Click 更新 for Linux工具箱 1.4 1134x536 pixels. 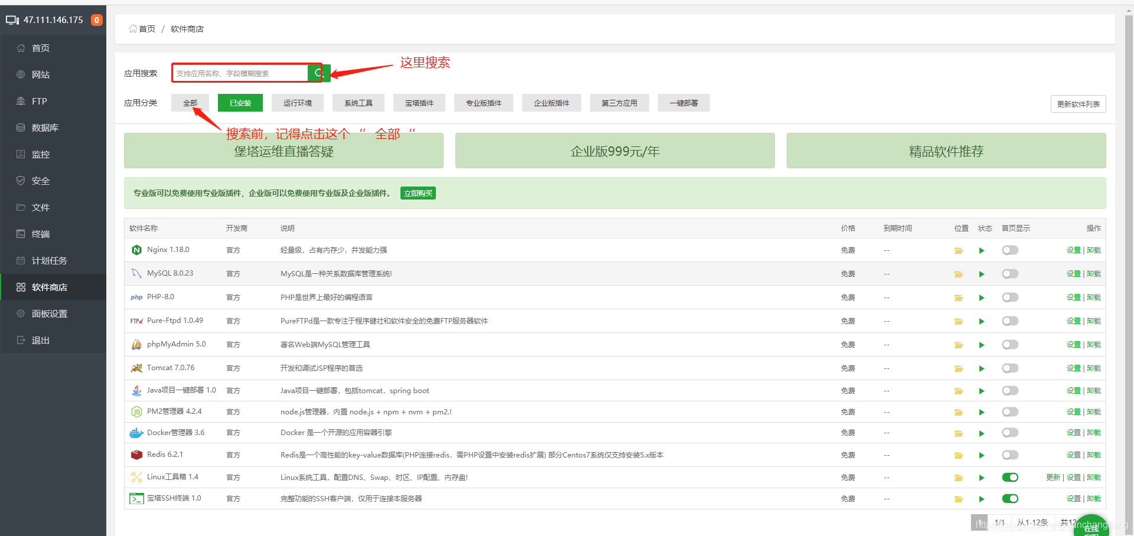(x=1053, y=478)
